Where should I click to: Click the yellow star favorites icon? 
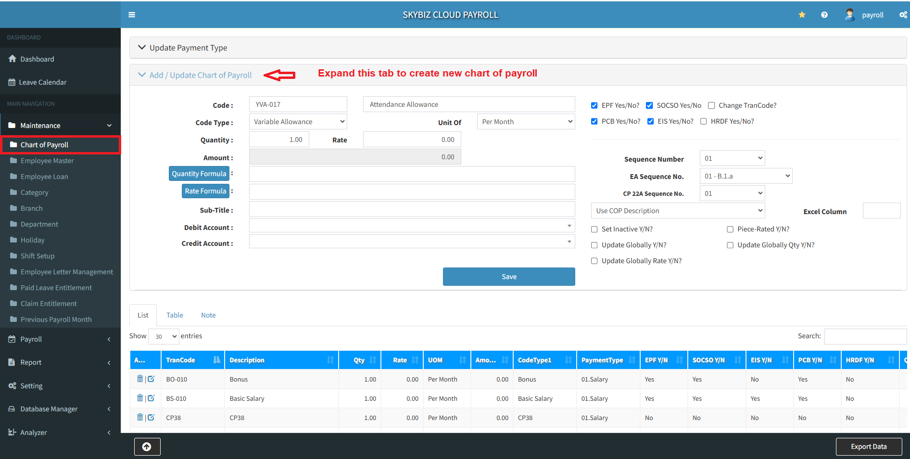[x=802, y=15]
